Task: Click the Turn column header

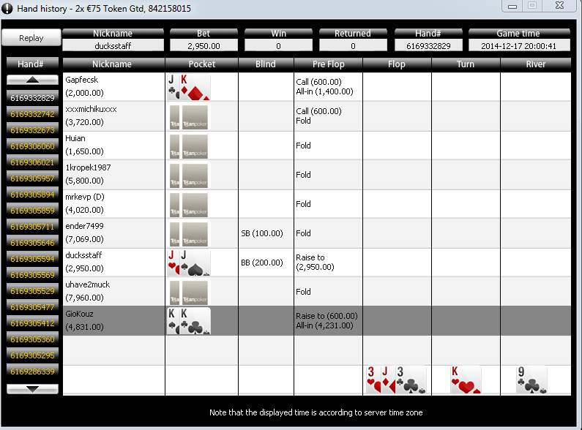Action: click(x=466, y=64)
